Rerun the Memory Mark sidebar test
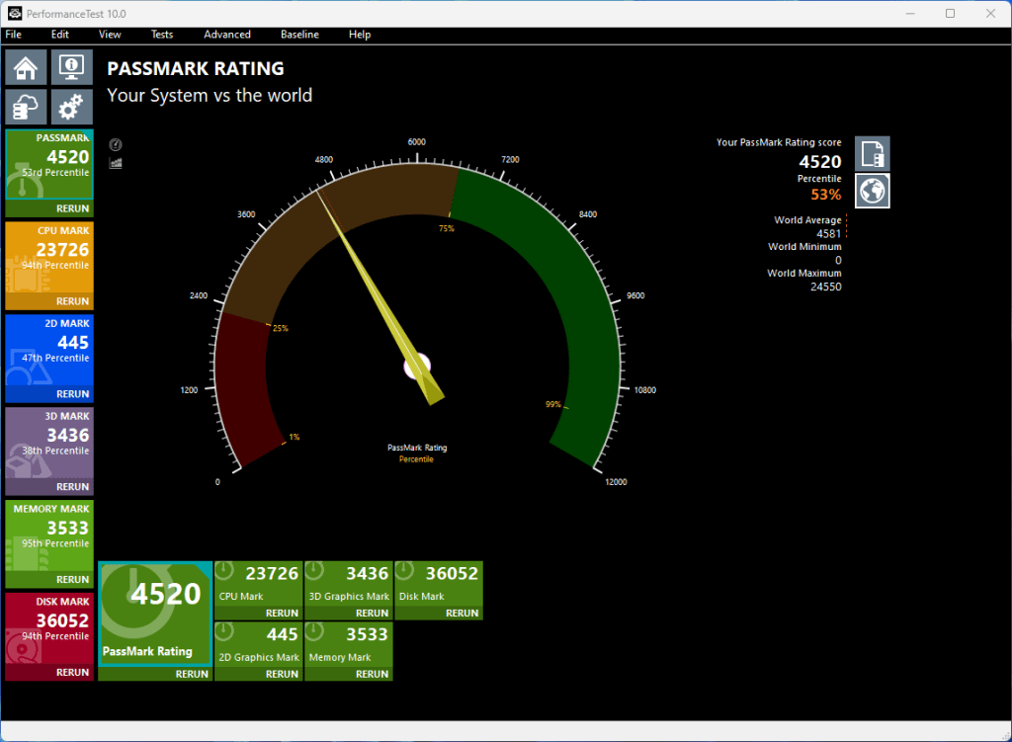Image resolution: width=1012 pixels, height=742 pixels. coord(72,579)
